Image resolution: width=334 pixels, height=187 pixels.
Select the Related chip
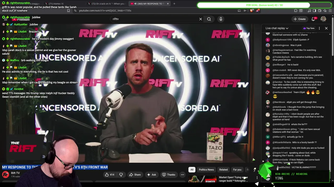[223, 170]
